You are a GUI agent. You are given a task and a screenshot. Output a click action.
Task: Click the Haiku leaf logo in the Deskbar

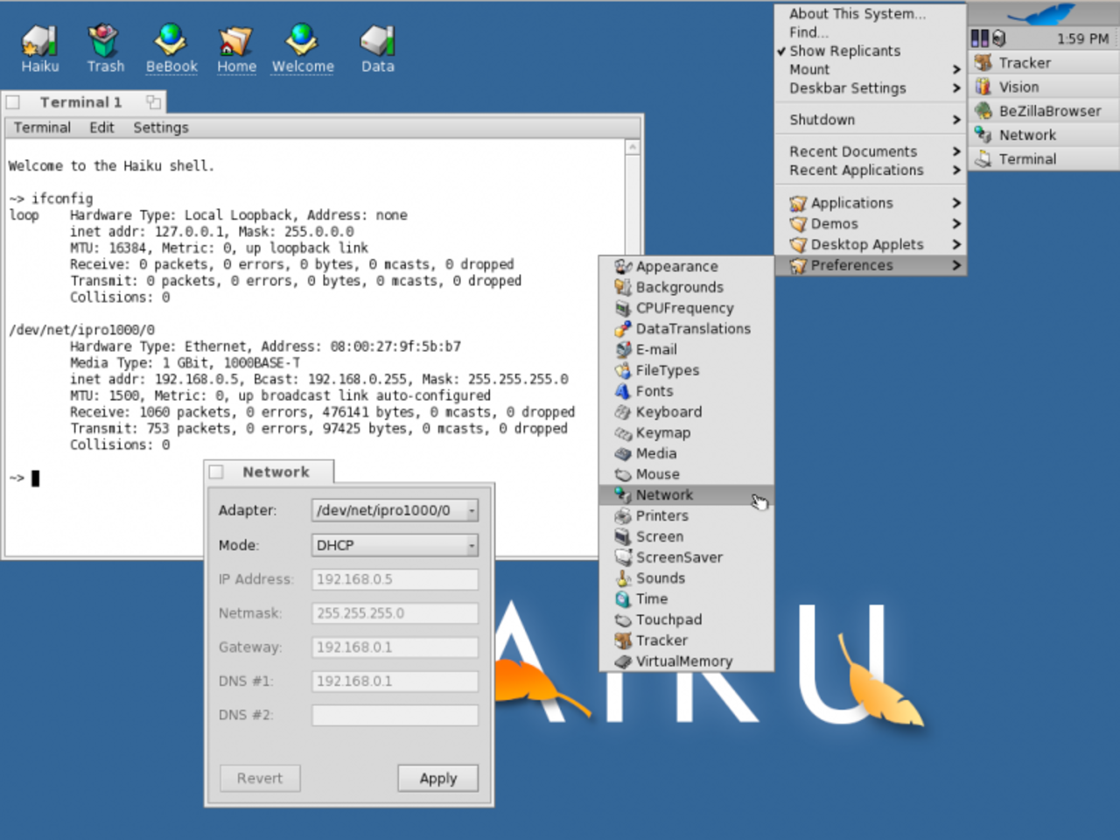pyautogui.click(x=1043, y=15)
